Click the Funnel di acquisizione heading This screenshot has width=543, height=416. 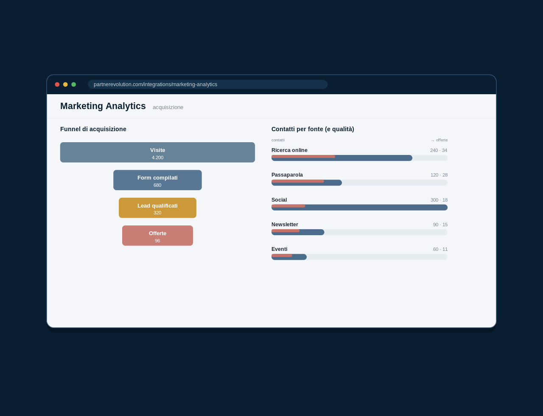(93, 129)
